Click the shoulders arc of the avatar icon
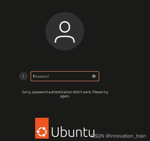 click(65, 39)
